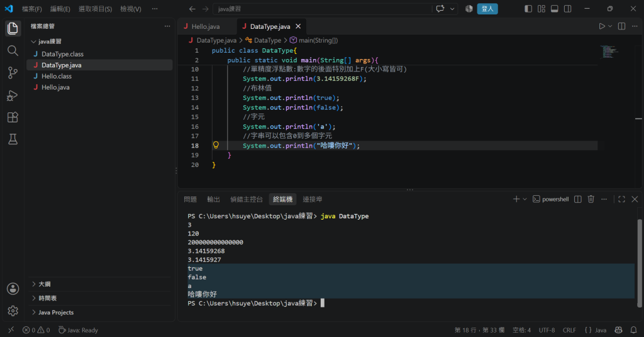Screen dimensions: 644x337
Task: Open editor more actions ellipsis
Action: [x=635, y=26]
